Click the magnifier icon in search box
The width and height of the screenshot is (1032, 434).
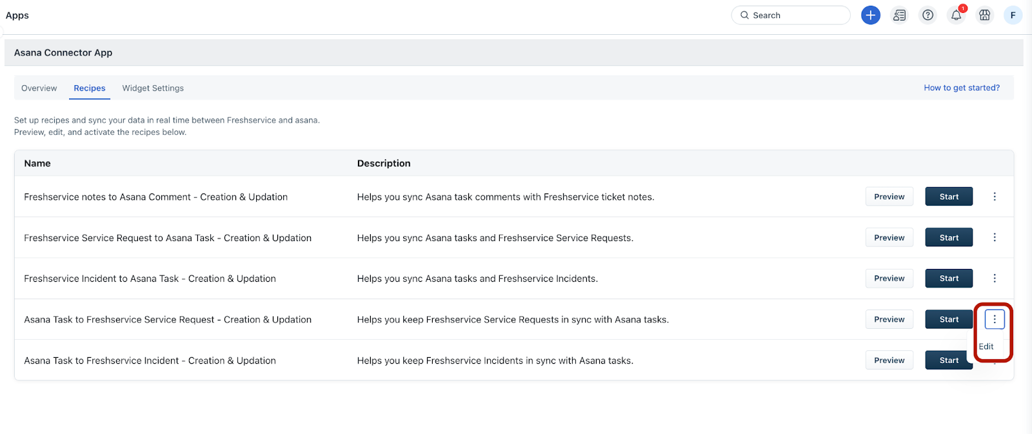coord(744,15)
